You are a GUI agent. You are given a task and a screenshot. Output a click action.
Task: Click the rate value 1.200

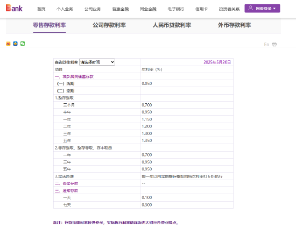click(x=147, y=126)
